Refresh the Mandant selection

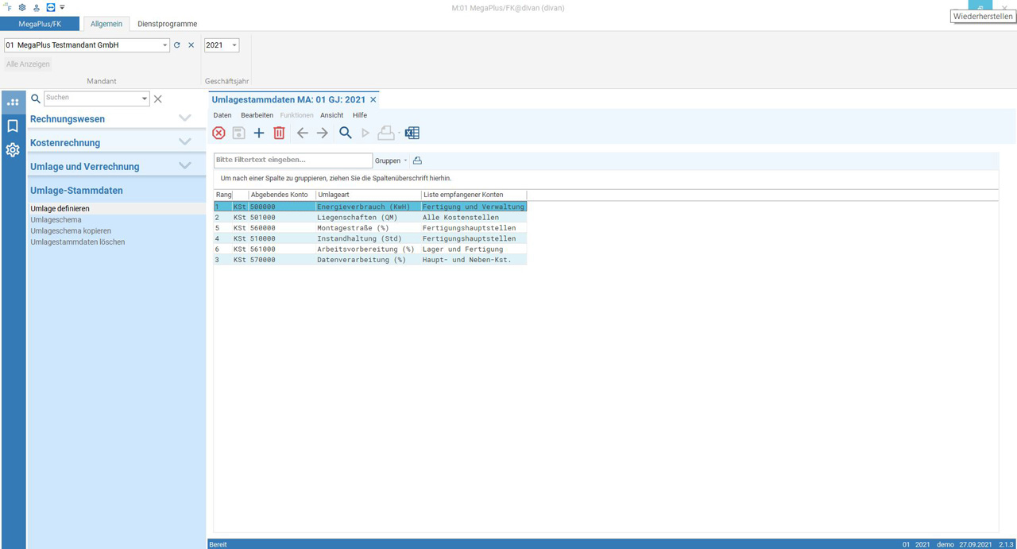(x=177, y=45)
